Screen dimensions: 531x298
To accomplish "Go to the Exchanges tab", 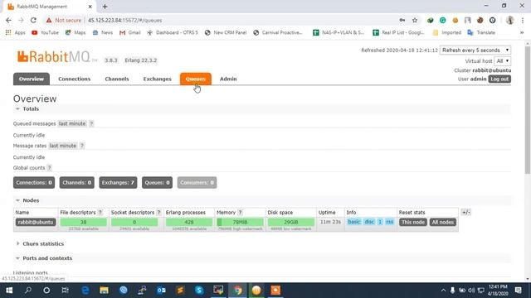I will pos(157,79).
